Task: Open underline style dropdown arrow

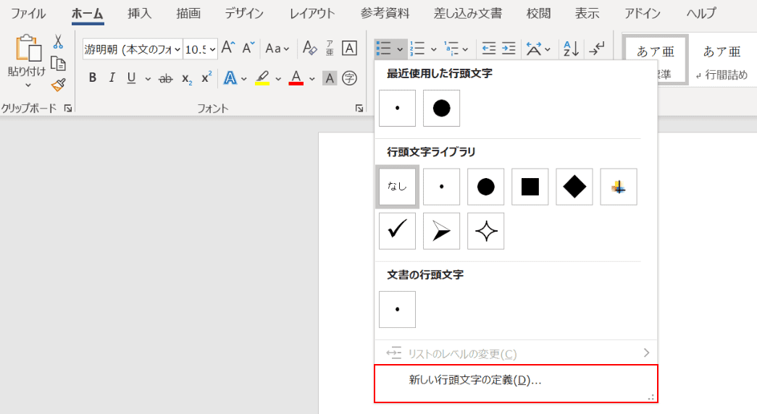Action: point(148,79)
